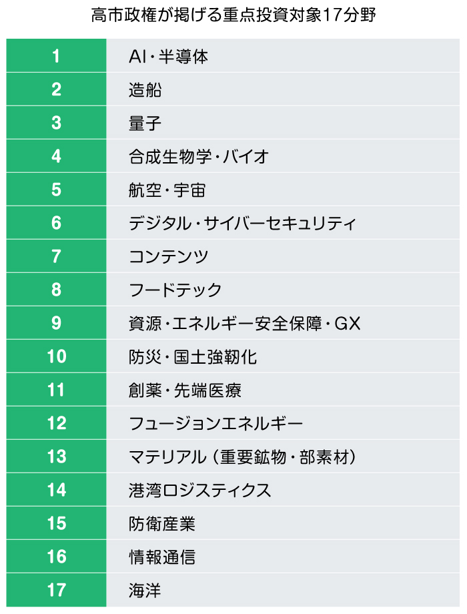Click the 合成生物学・バイオ entry
The image size is (467, 614).
click(x=198, y=157)
